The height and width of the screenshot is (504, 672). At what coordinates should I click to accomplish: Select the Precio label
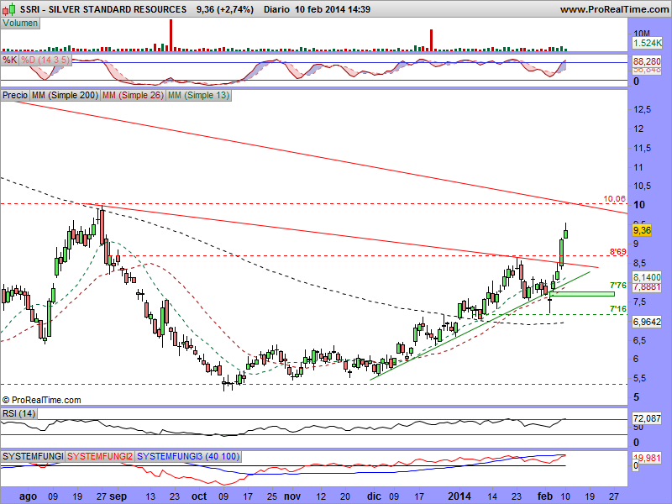(x=15, y=95)
